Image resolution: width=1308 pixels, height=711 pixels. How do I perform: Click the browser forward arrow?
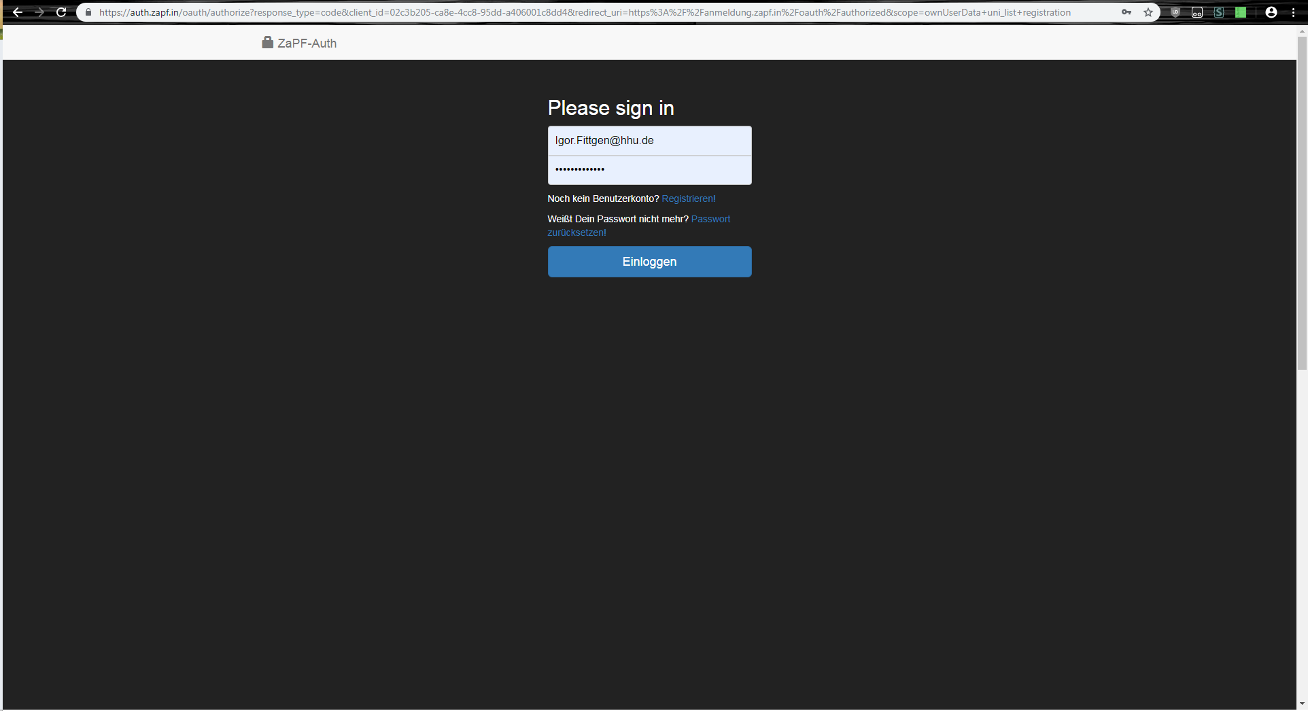[x=39, y=12]
